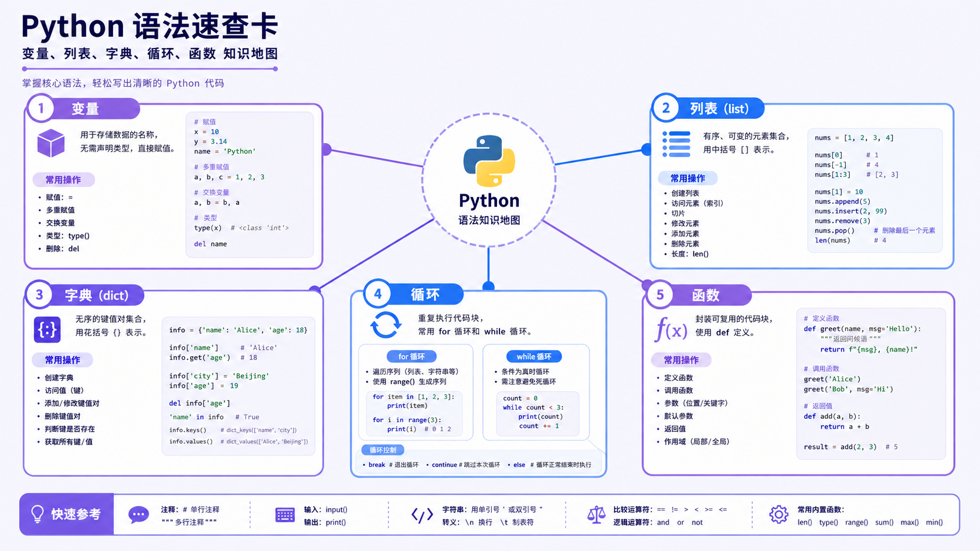Screen dimensions: 980x551
Task: Click the number 2 circle badge
Action: (x=666, y=108)
